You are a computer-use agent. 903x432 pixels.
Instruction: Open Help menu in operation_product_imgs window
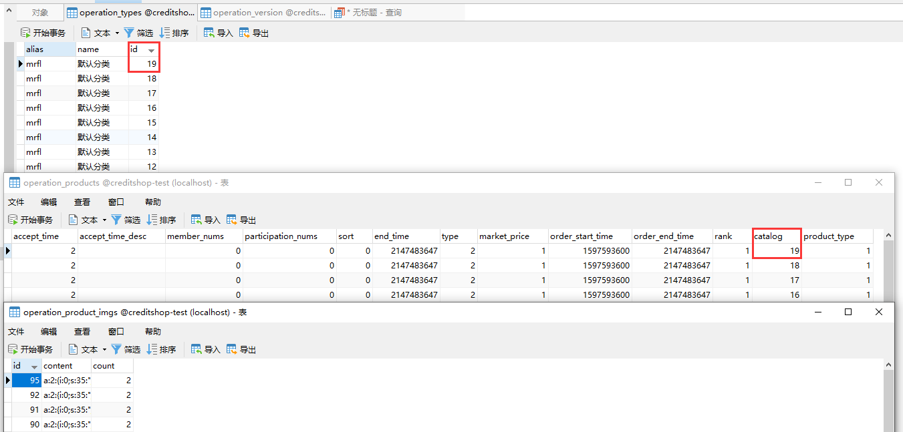click(x=152, y=331)
